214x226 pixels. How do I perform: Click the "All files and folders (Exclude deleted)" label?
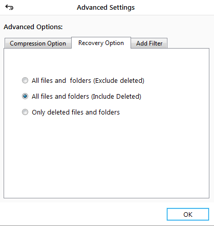[88, 80]
